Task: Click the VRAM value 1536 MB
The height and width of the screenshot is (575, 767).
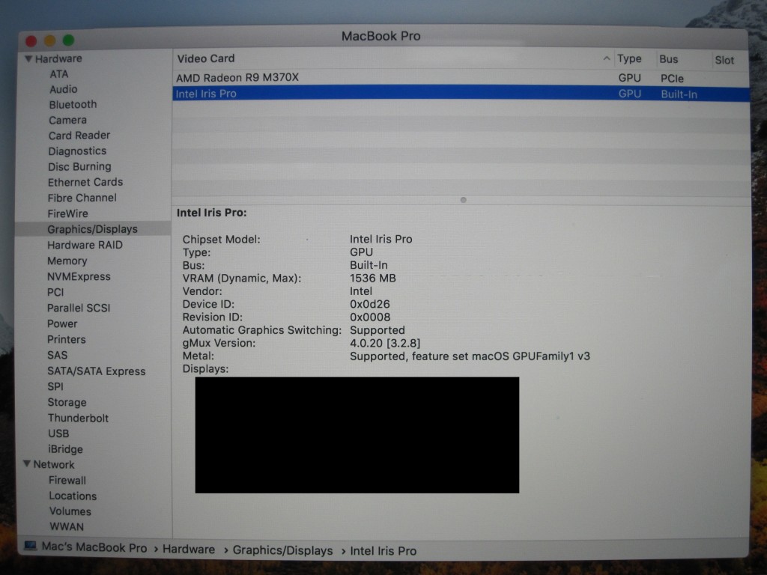Action: coord(373,279)
